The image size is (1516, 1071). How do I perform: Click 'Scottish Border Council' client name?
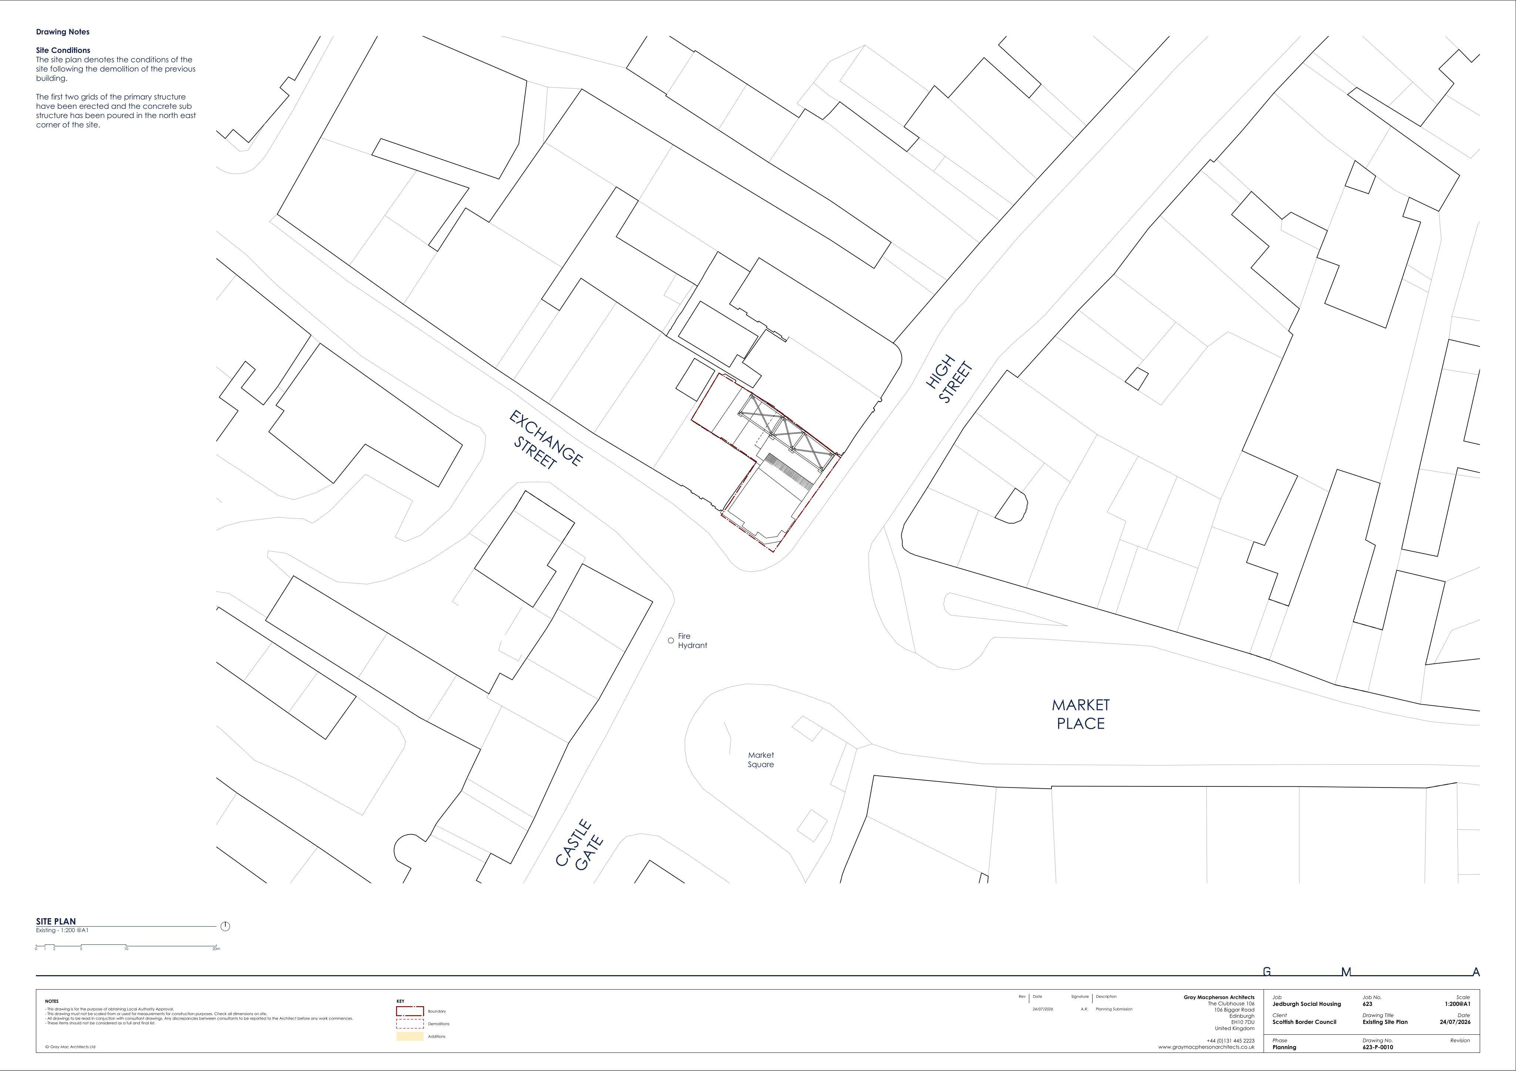coord(1304,1021)
